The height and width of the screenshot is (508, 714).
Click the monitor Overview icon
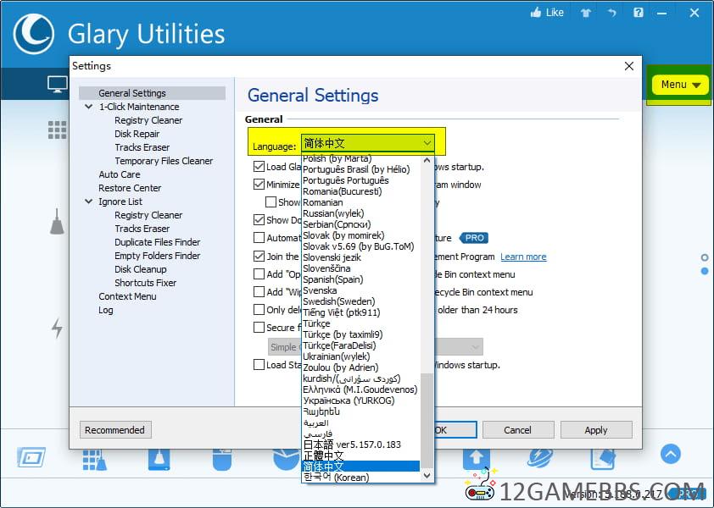[57, 85]
